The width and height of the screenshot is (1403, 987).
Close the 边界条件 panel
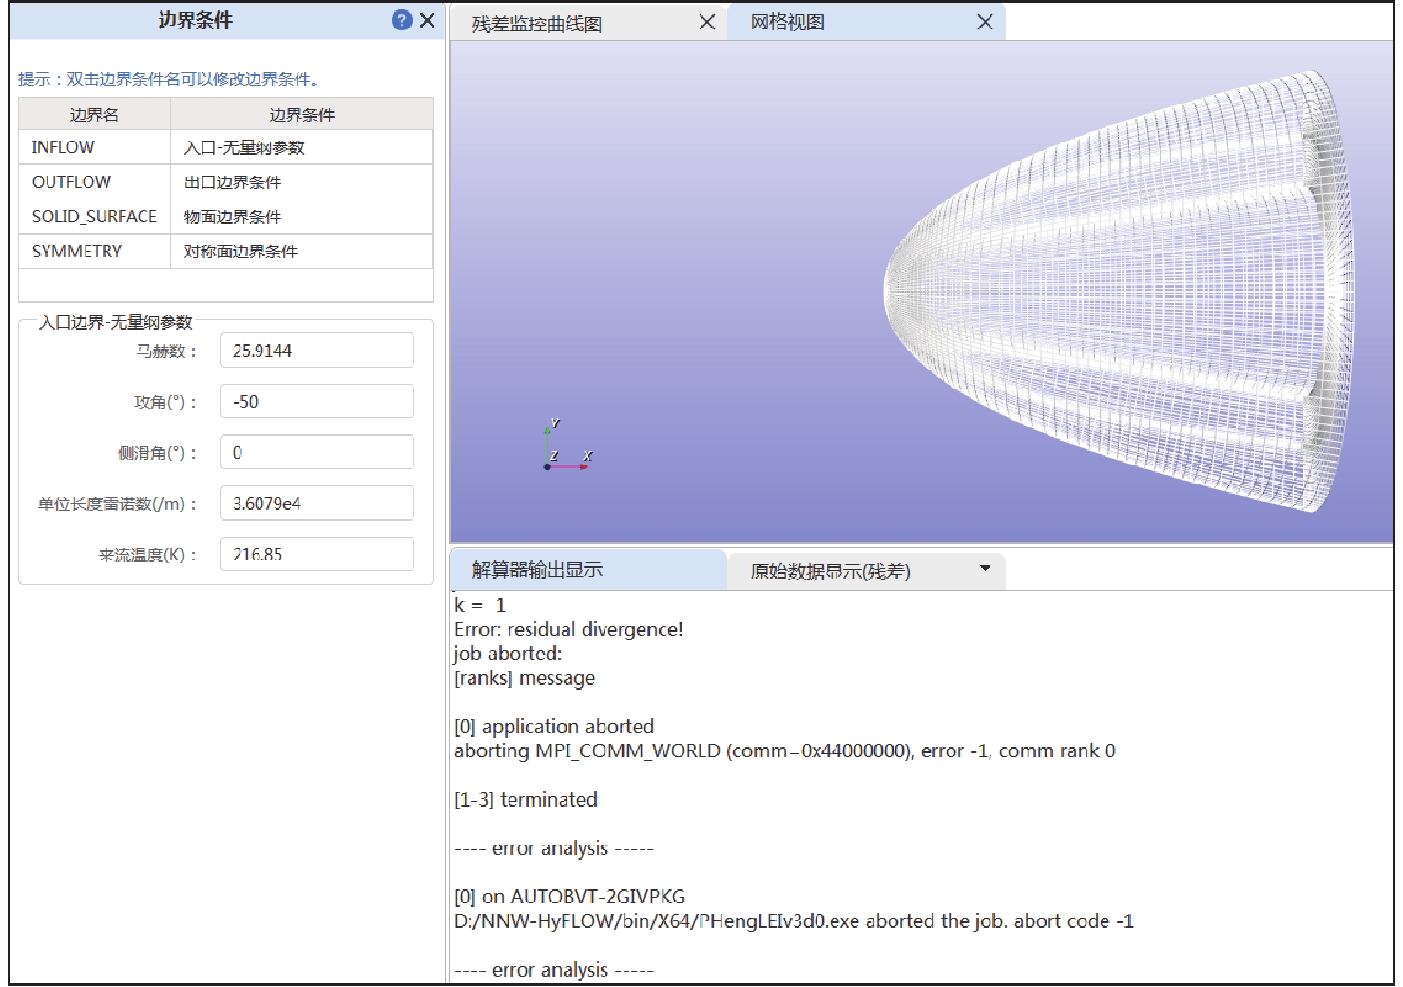(x=428, y=20)
